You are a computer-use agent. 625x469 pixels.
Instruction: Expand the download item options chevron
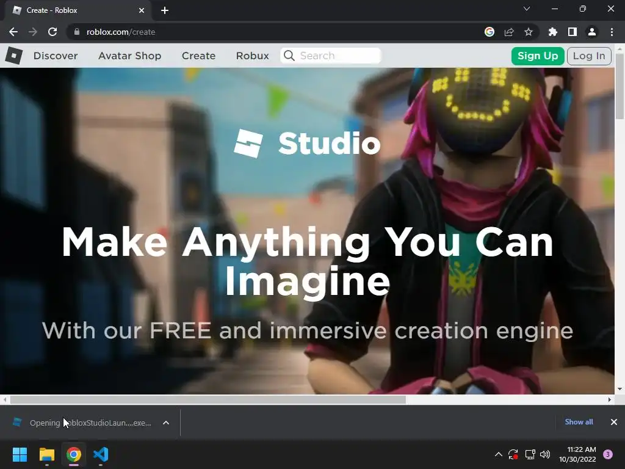coord(166,423)
